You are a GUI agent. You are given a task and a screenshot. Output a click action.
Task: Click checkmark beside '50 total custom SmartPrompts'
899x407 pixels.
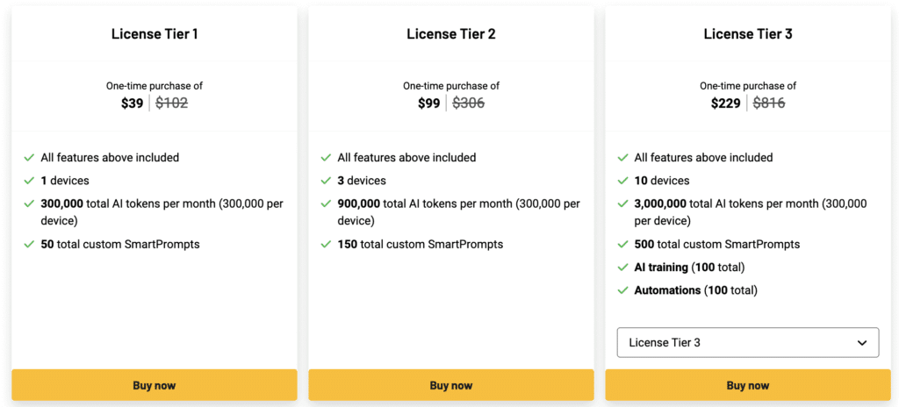click(29, 244)
